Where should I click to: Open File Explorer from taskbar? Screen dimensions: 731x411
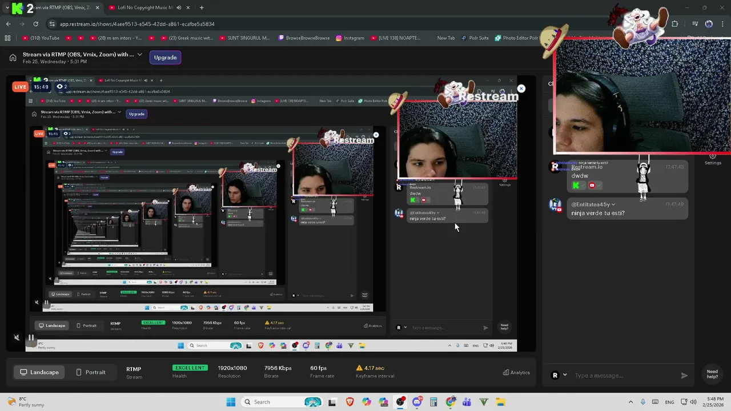pos(501,402)
